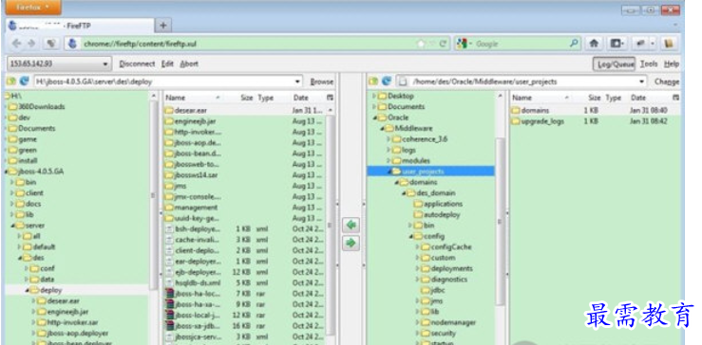Click the upload right-arrow transfer button

point(351,243)
